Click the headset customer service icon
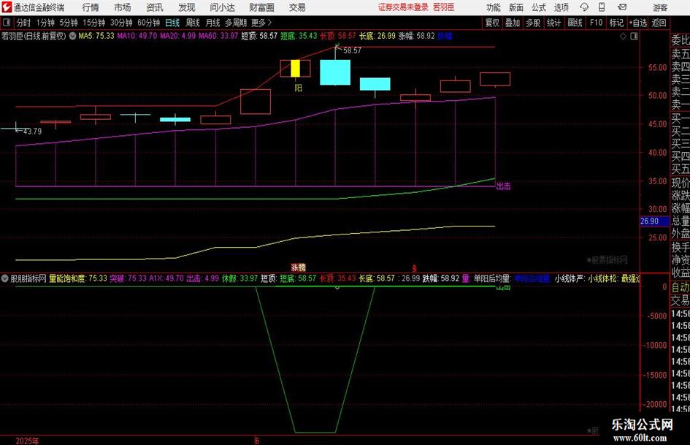The height and width of the screenshot is (445, 690). point(584,7)
